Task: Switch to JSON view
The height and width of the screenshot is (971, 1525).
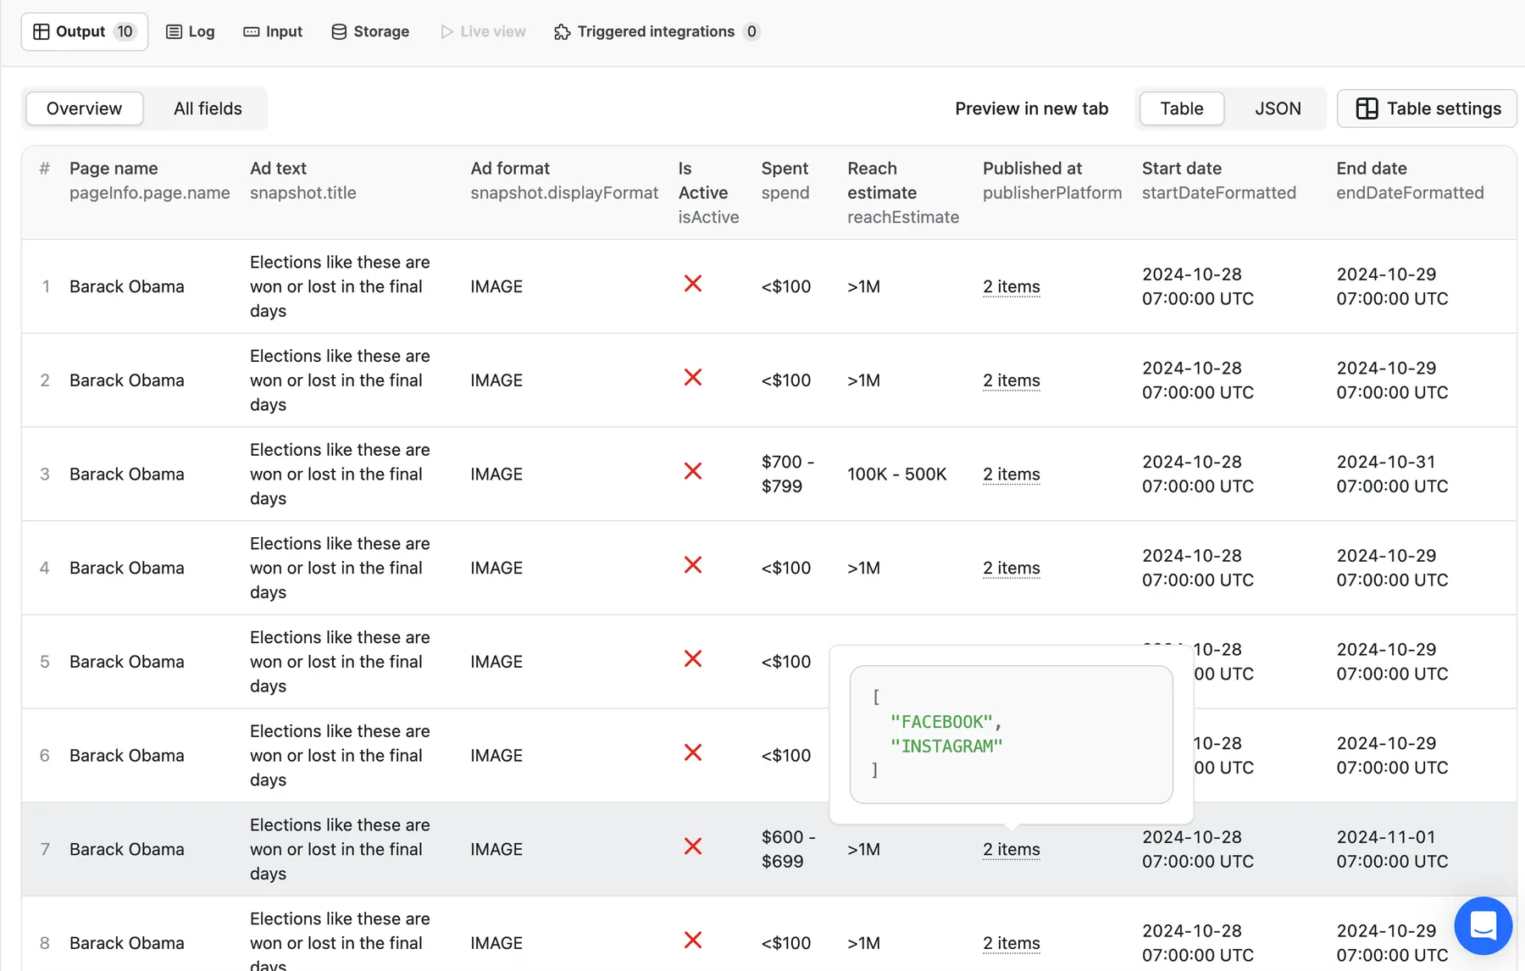Action: (1277, 108)
